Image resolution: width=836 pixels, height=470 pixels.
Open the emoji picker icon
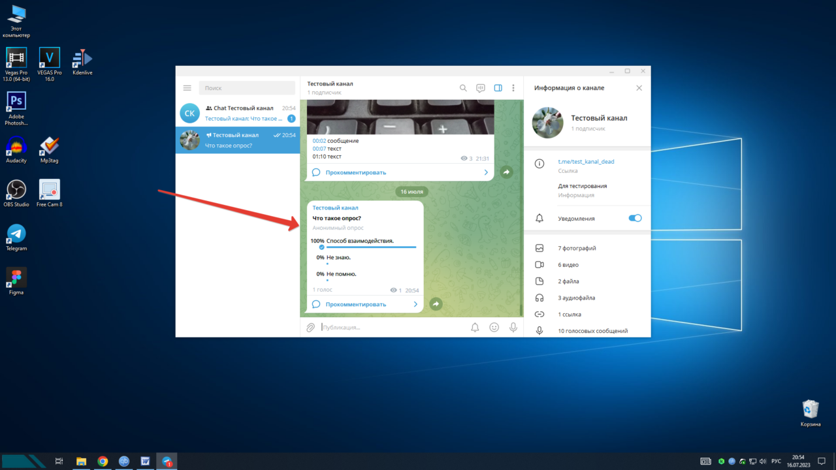point(494,327)
